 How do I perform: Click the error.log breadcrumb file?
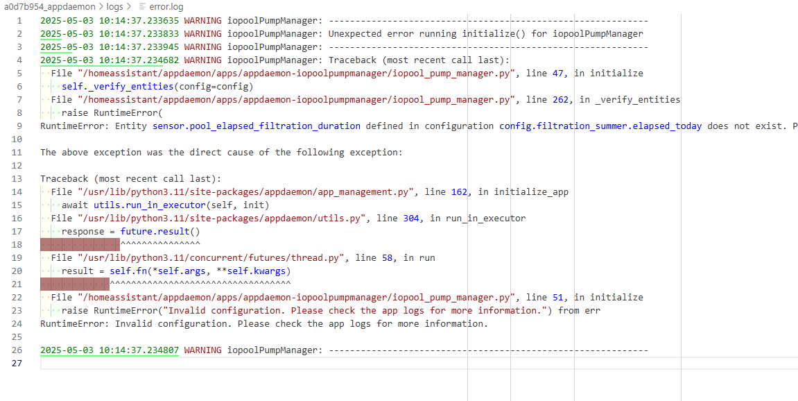tap(166, 7)
